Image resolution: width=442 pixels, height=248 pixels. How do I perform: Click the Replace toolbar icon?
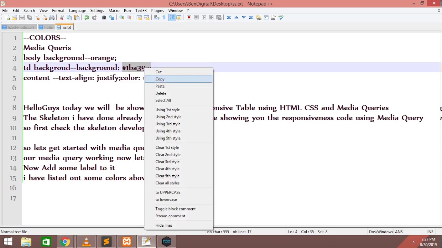pos(112,18)
